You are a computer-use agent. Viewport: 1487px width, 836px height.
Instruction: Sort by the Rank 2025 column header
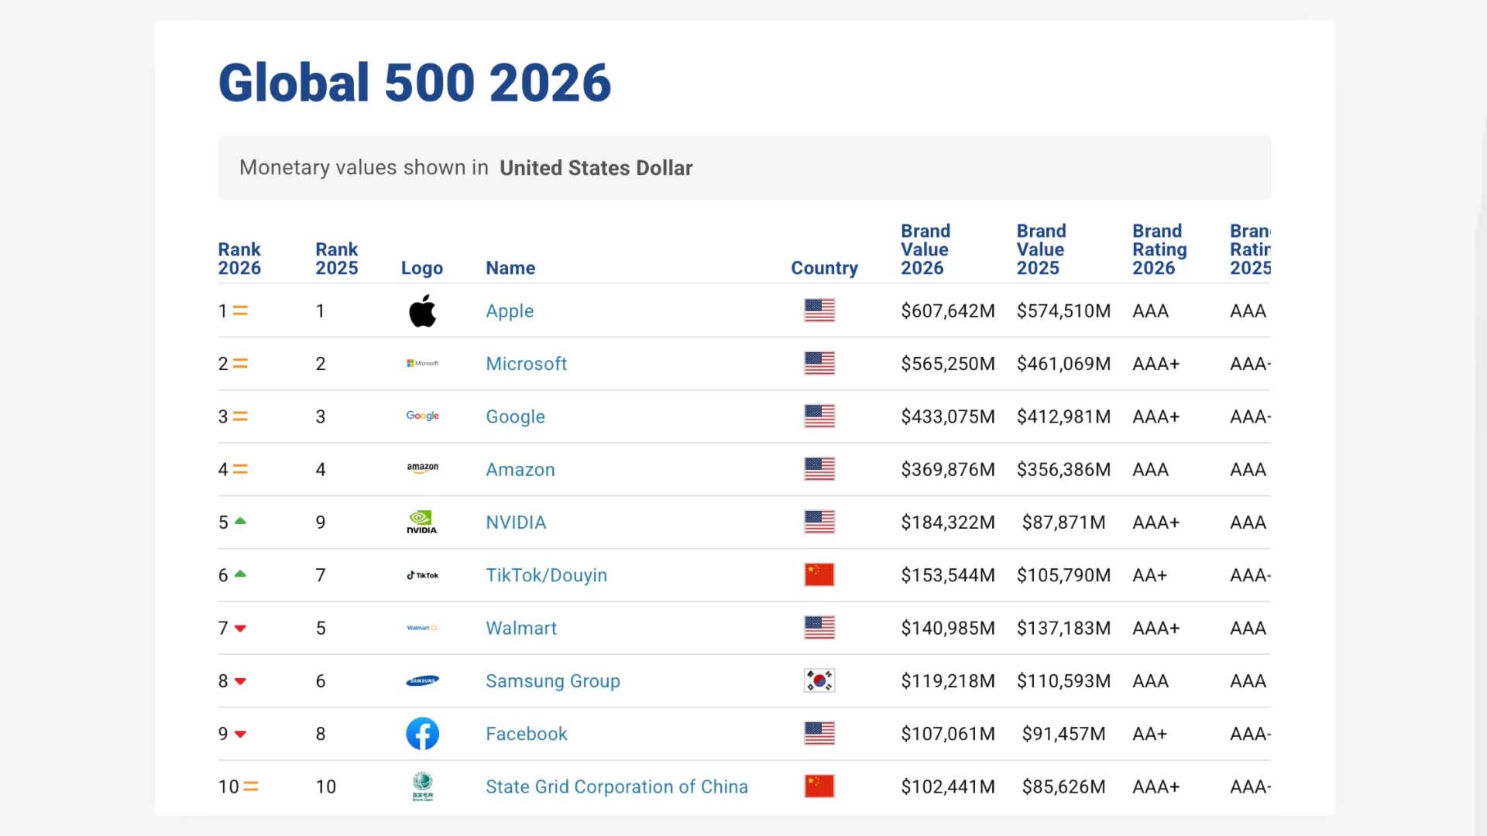tap(337, 259)
